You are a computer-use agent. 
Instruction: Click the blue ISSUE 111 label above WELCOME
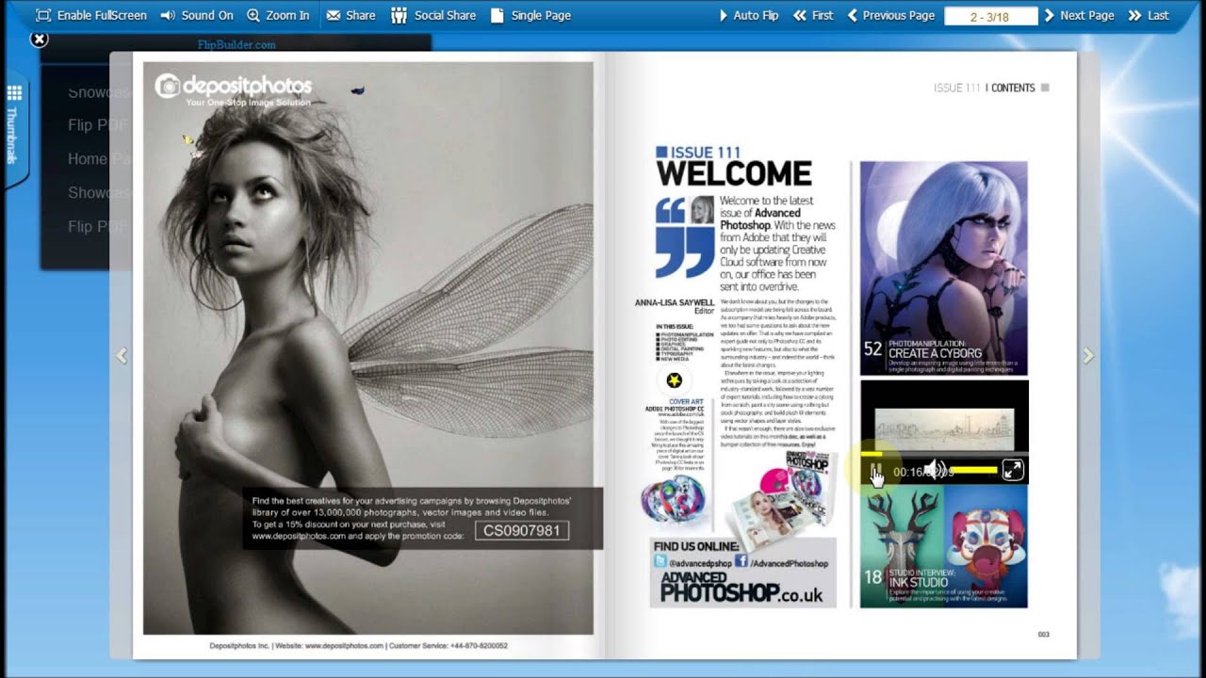tap(698, 153)
